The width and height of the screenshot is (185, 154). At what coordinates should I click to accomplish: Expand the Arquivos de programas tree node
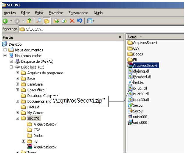(x=17, y=73)
